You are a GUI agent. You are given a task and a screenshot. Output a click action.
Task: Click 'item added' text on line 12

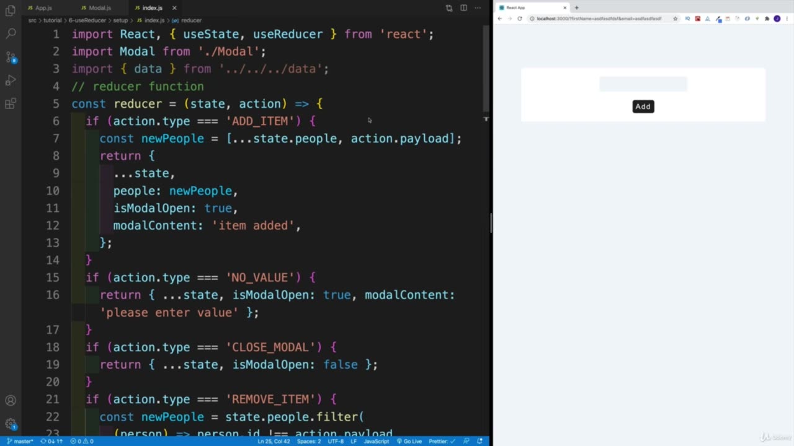[253, 225]
